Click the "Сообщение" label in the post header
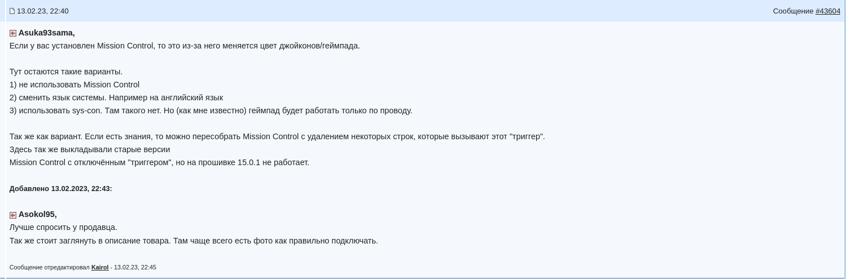 point(793,11)
